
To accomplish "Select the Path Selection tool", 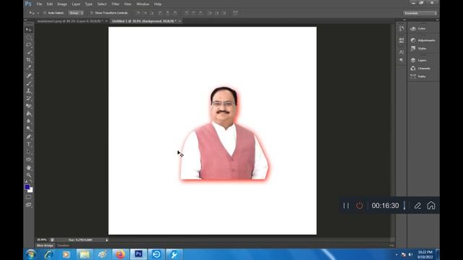I will tap(29, 152).
